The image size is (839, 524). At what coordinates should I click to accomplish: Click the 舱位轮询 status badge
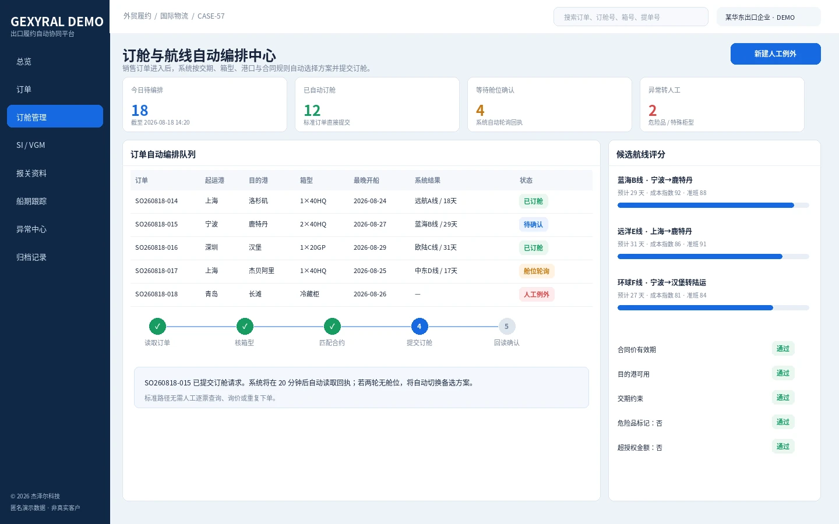(x=537, y=271)
